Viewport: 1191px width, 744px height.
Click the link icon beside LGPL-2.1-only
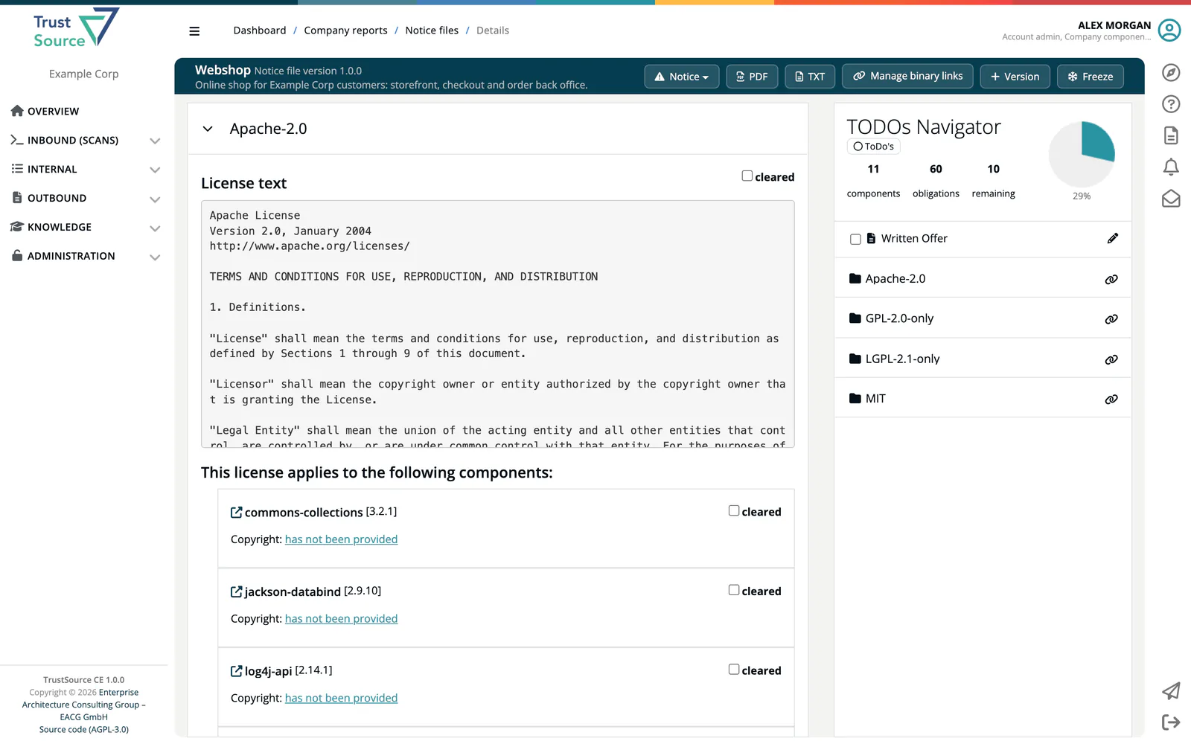pos(1111,359)
